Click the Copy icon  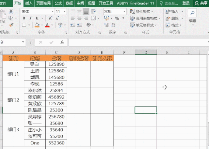[x=11, y=18]
